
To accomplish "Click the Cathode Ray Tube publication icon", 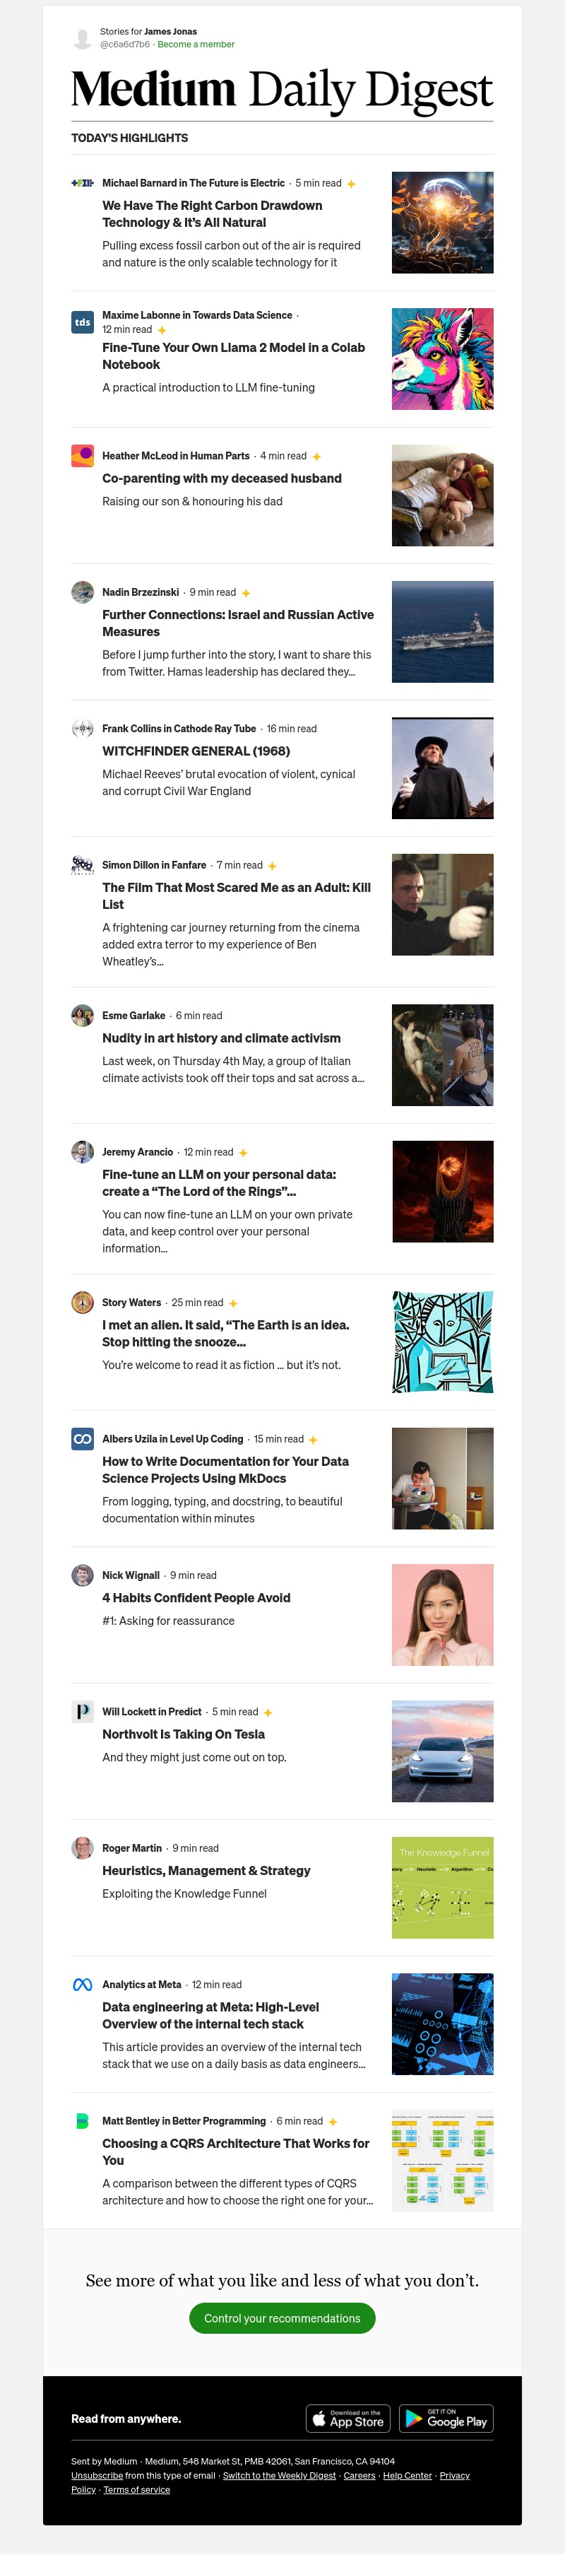I will [x=82, y=729].
